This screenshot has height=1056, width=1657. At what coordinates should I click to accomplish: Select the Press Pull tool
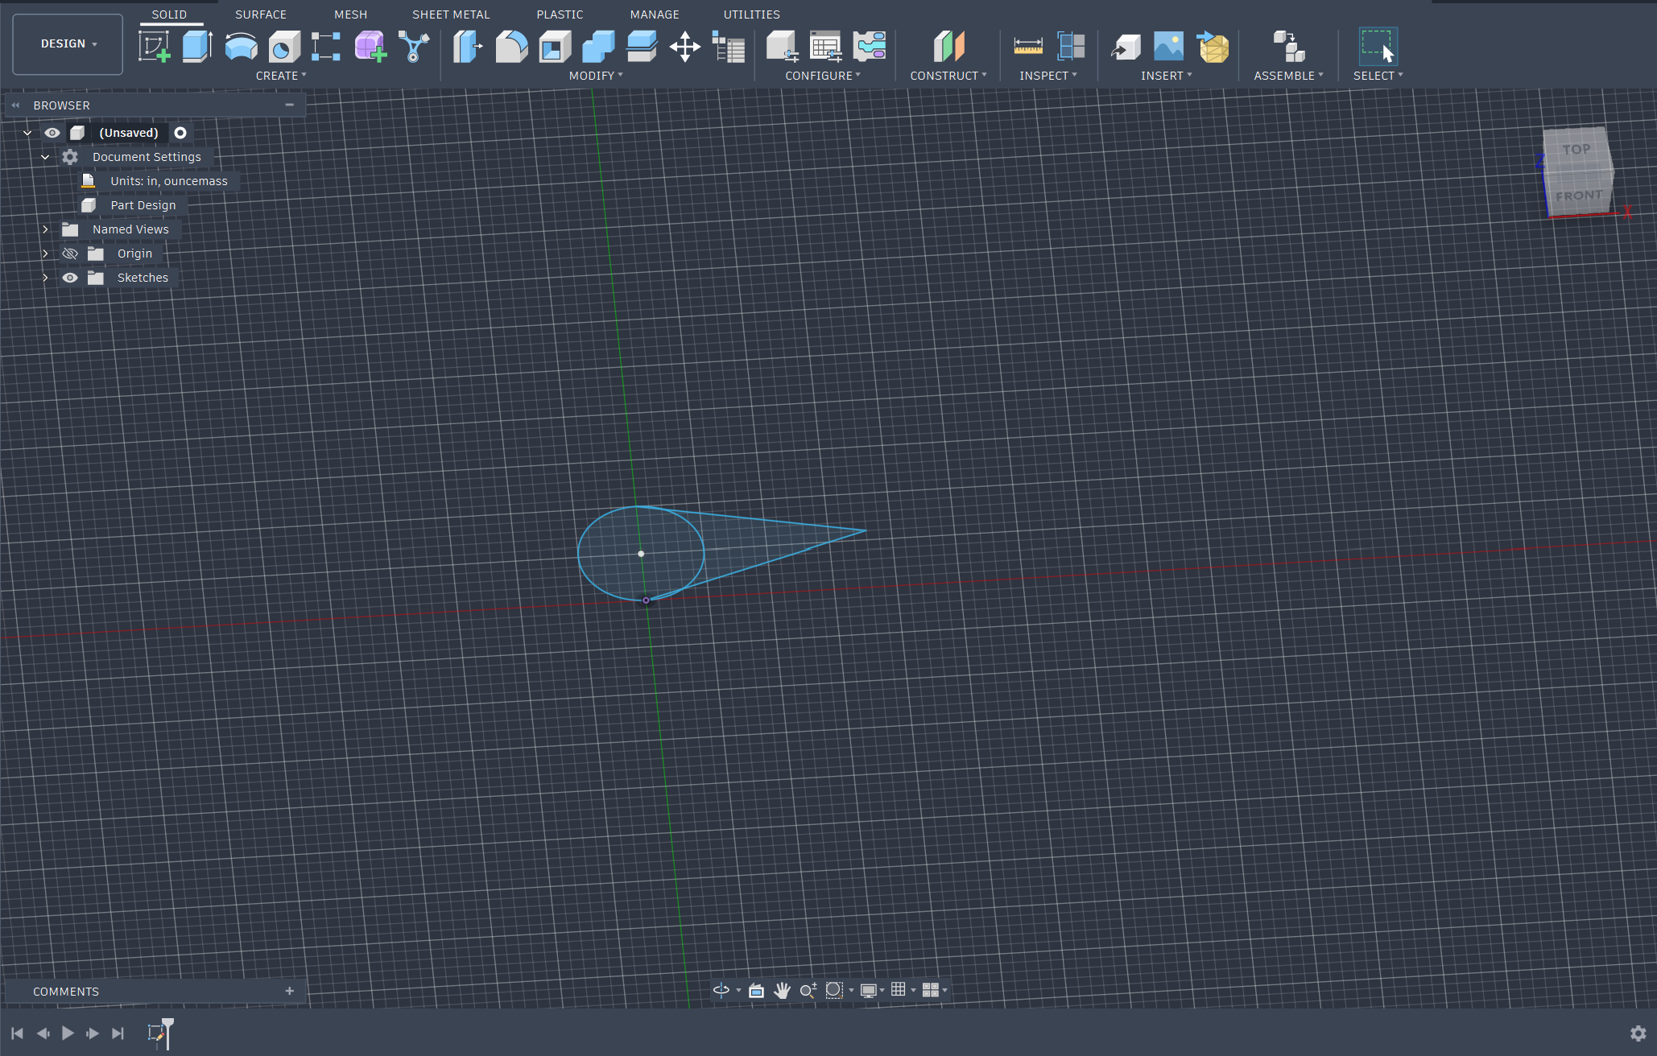point(468,47)
